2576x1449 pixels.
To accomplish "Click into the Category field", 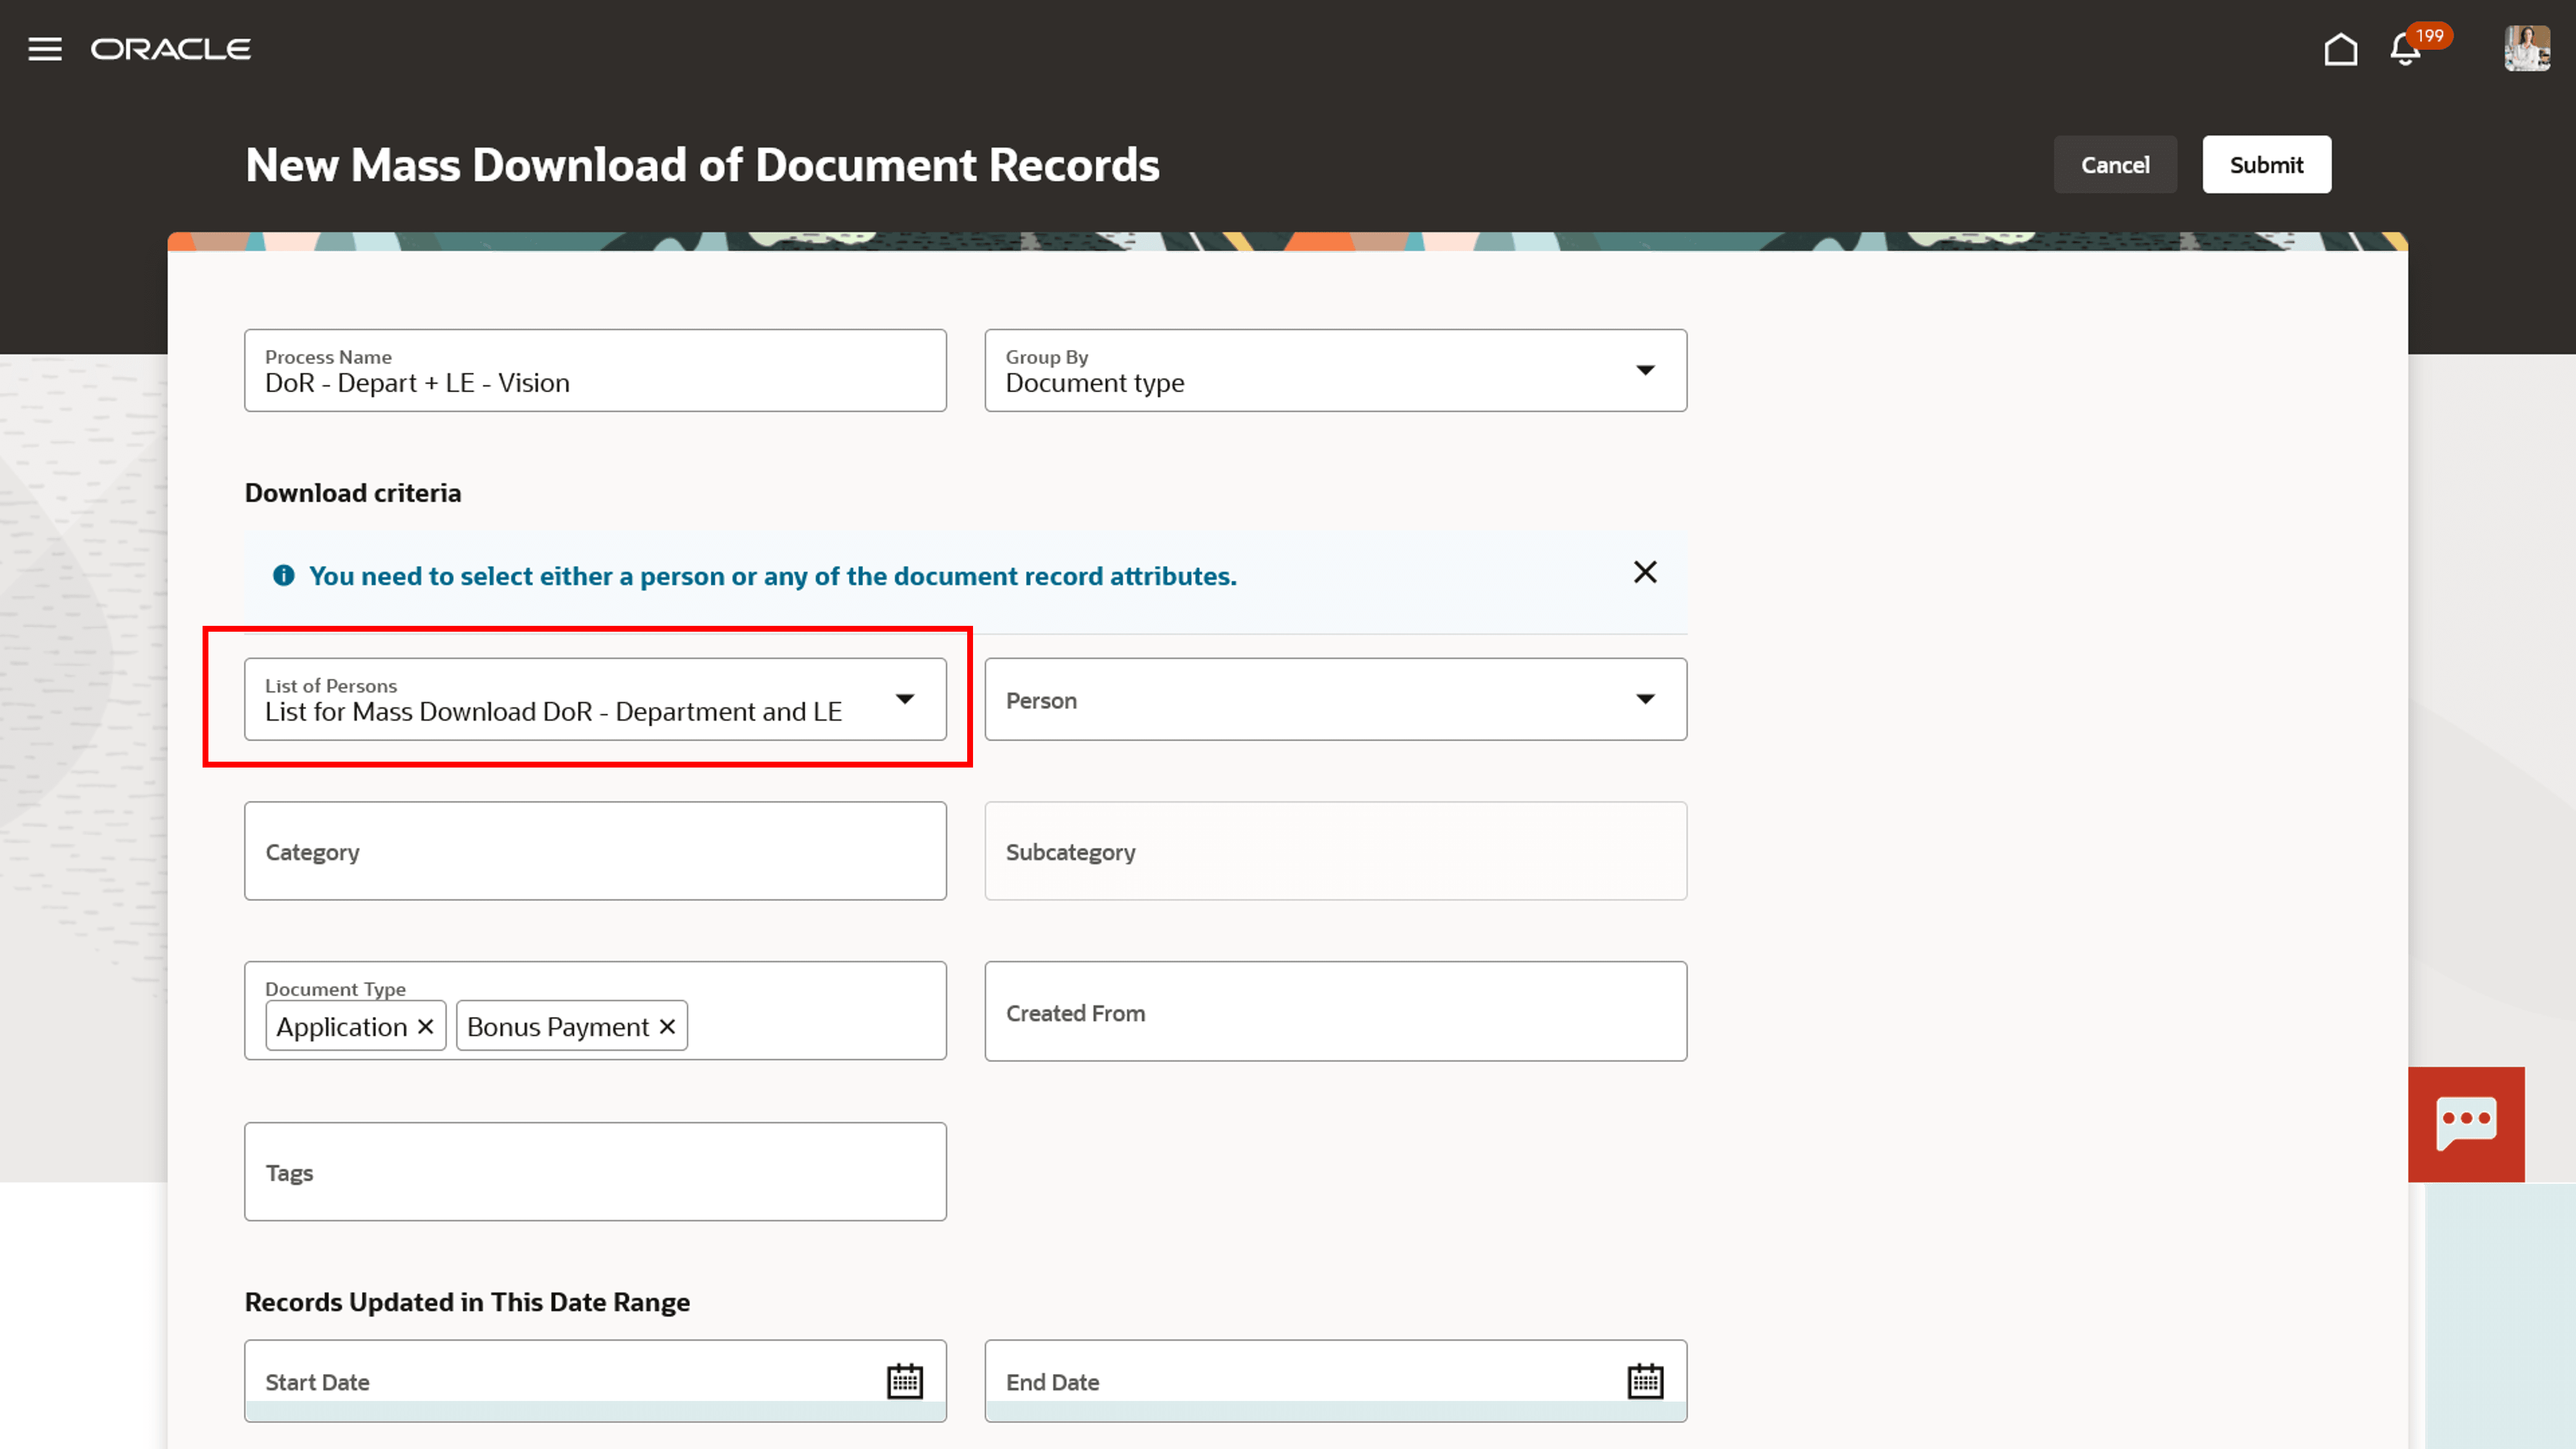I will pos(595,851).
